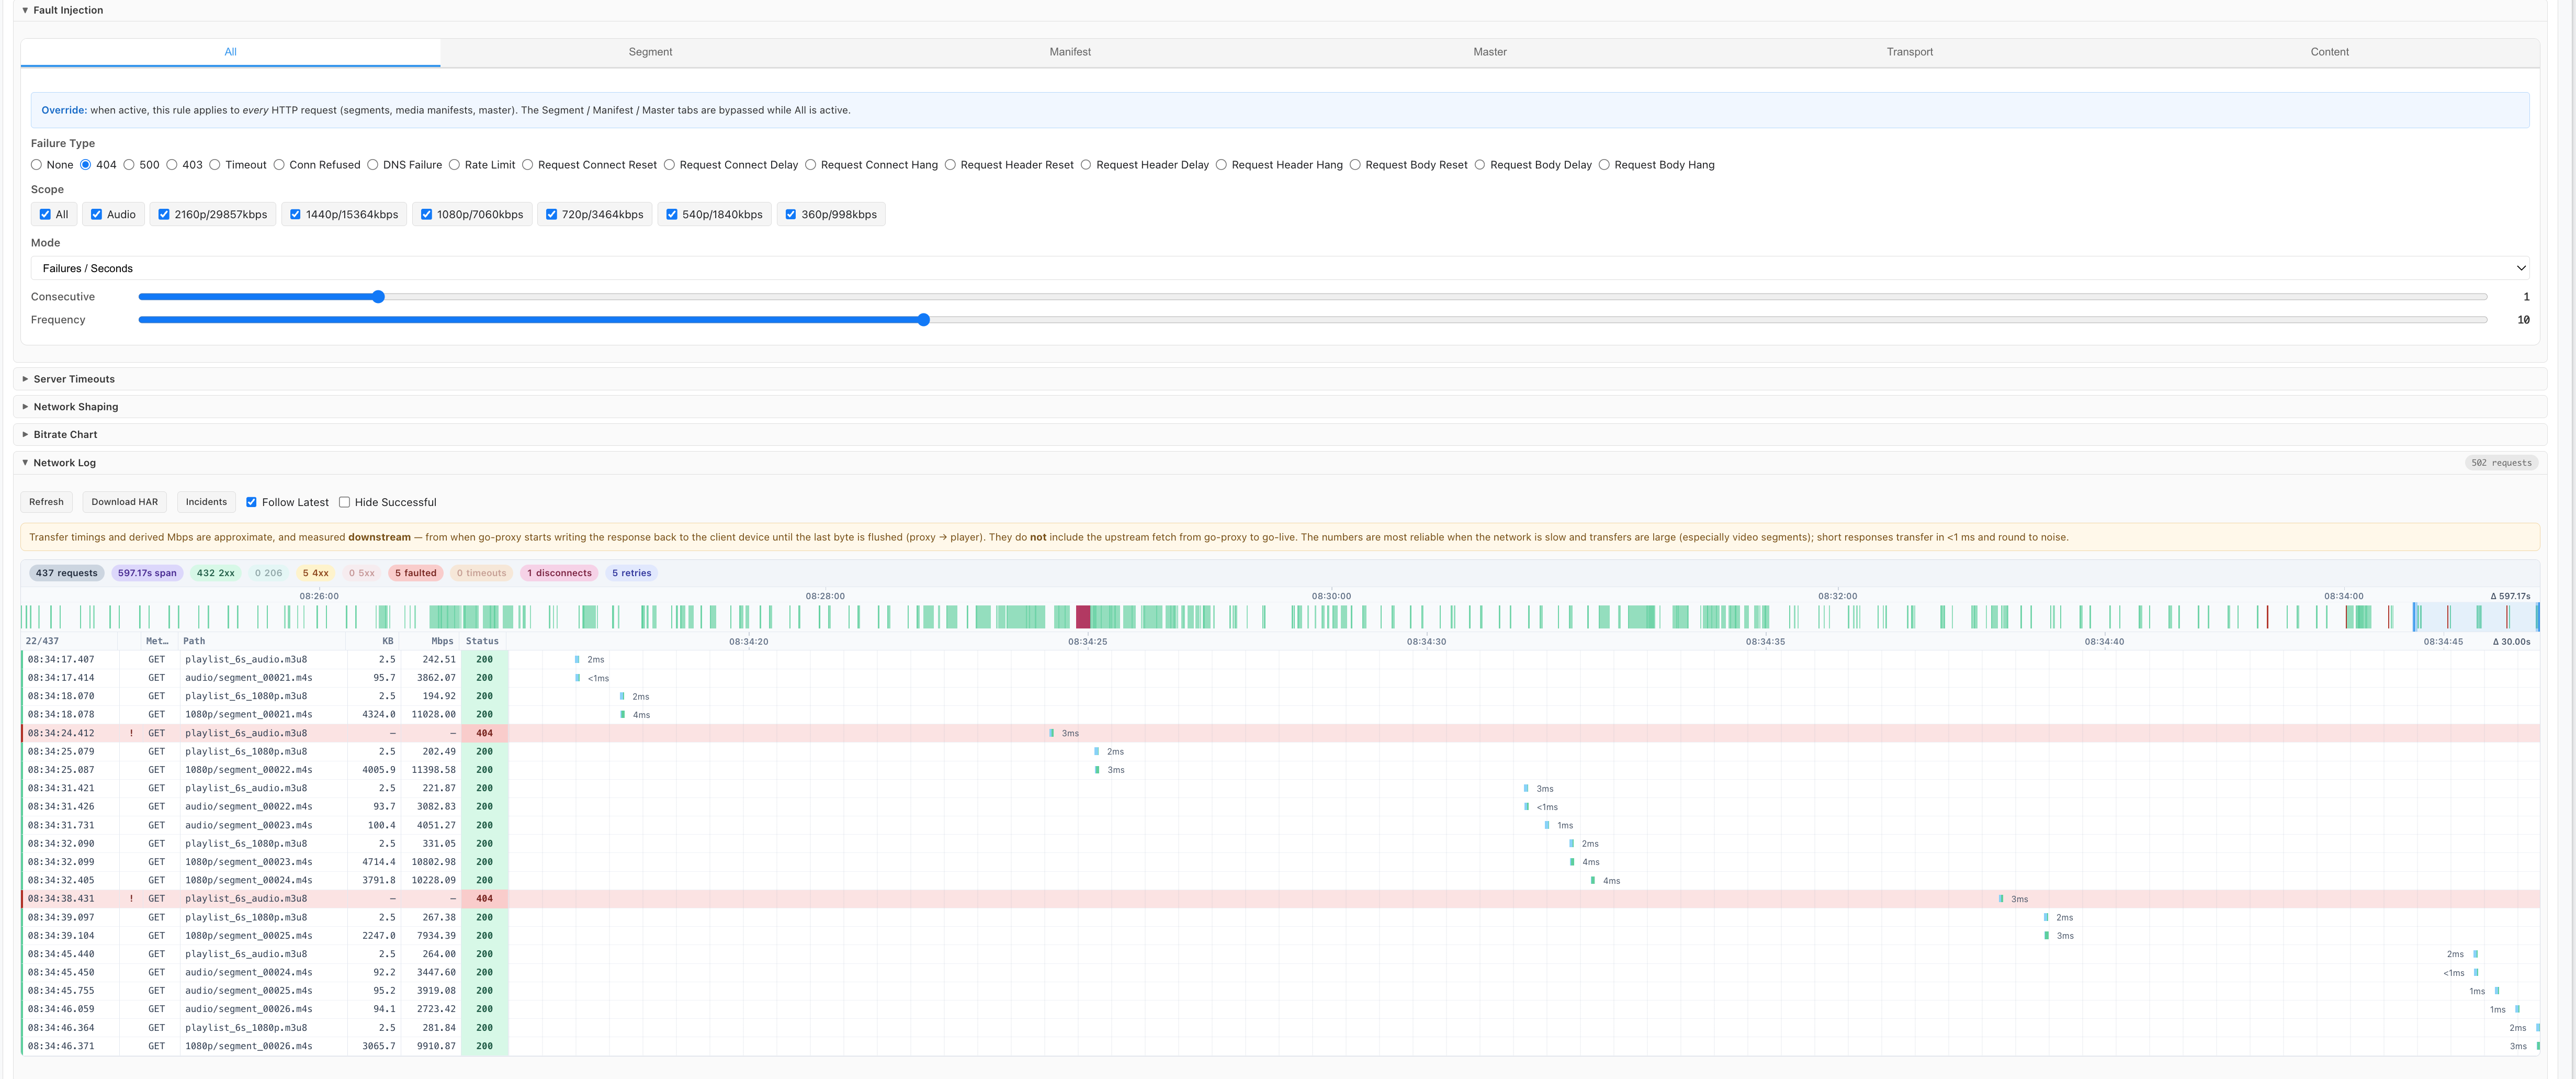This screenshot has width=2576, height=1079.
Task: Uncheck the Follow Latest checkbox
Action: [251, 502]
